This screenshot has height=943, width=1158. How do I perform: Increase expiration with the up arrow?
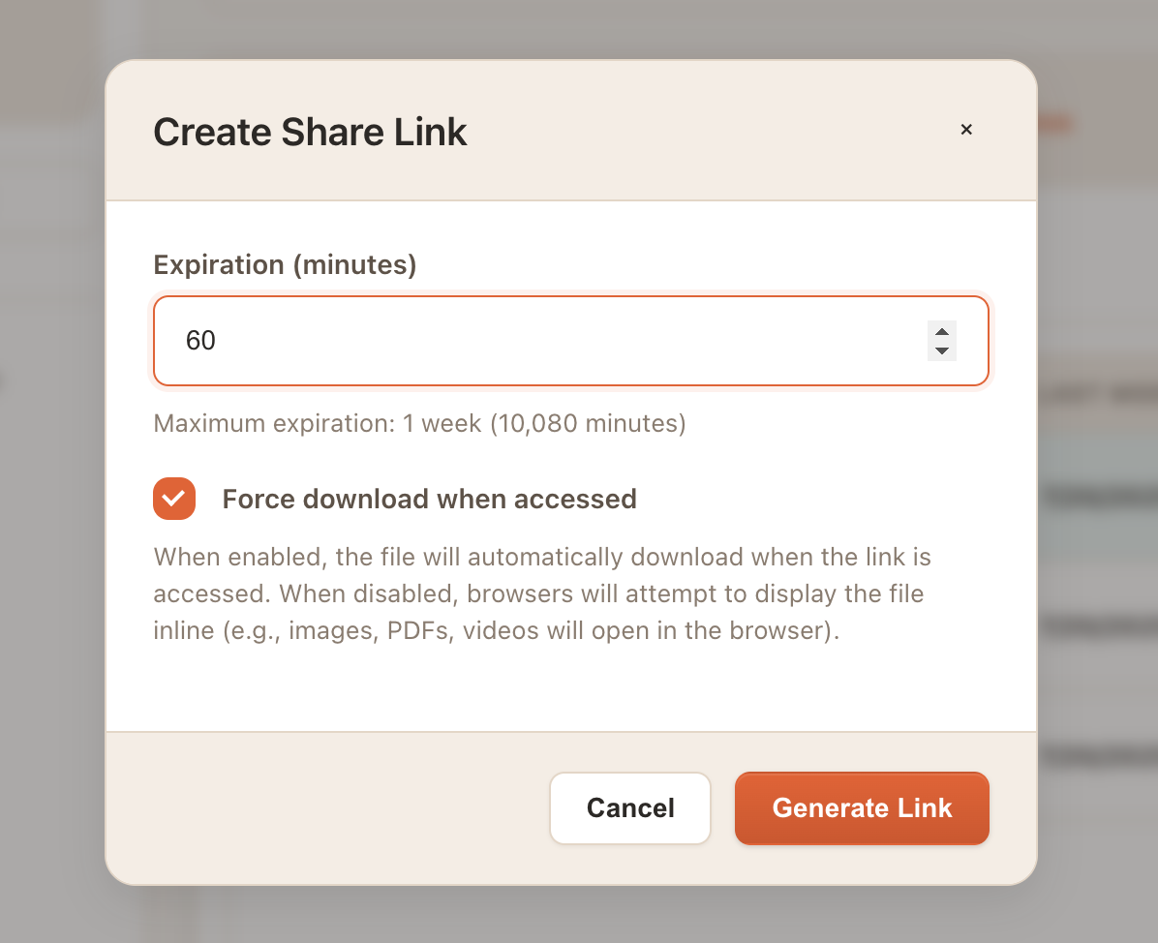941,332
